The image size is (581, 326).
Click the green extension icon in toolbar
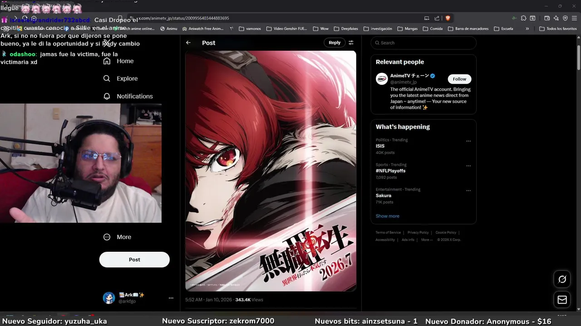(514, 18)
